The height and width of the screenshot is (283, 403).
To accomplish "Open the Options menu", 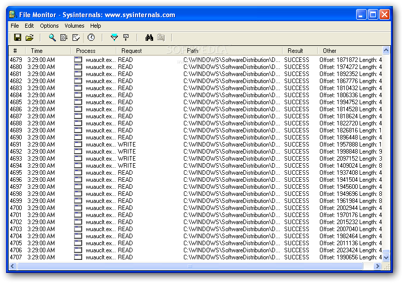I will coord(49,26).
